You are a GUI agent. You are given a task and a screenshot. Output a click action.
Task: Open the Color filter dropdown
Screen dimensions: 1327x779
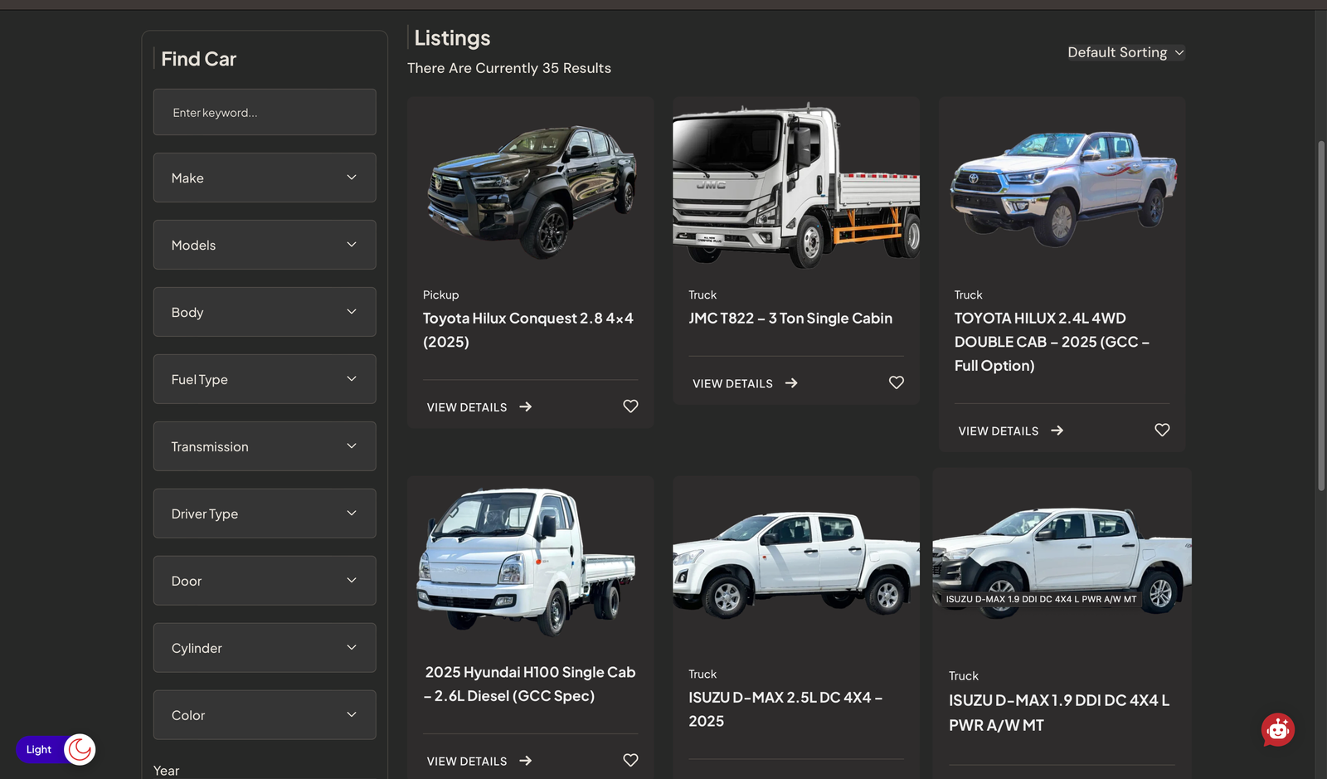[x=265, y=715]
